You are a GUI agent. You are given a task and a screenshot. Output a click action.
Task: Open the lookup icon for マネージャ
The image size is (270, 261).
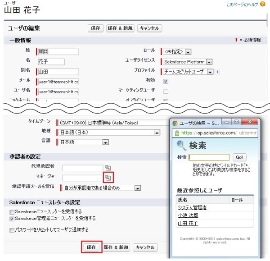[x=108, y=177]
